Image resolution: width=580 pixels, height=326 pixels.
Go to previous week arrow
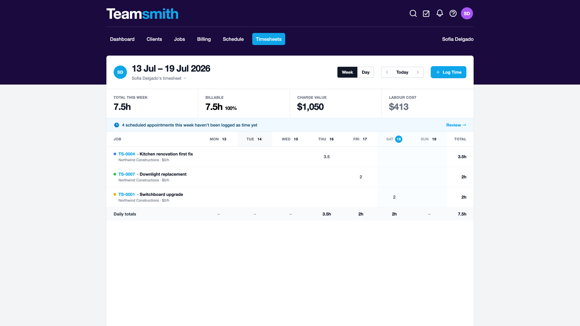[x=387, y=72]
